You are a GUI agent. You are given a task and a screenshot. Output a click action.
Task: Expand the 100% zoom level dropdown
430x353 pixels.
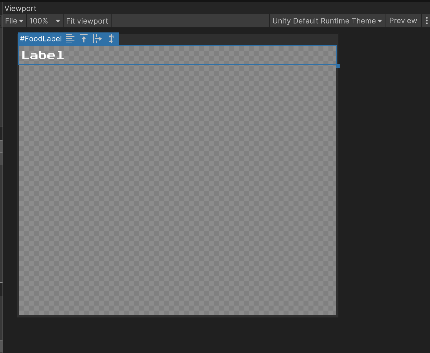click(45, 21)
